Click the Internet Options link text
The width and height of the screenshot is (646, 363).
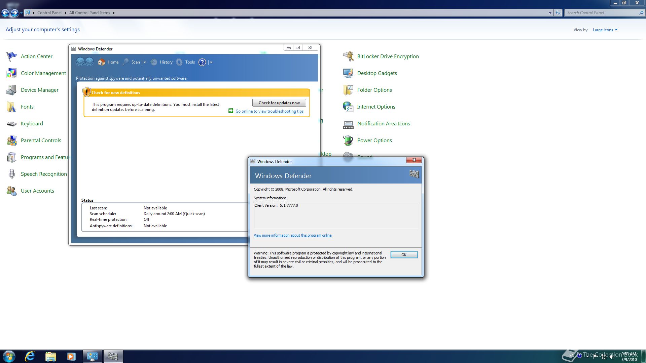376,107
